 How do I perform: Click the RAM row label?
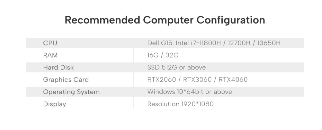point(50,55)
